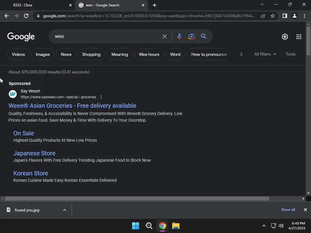
Task: Open the On Sale sitelink
Action: pyautogui.click(x=24, y=133)
